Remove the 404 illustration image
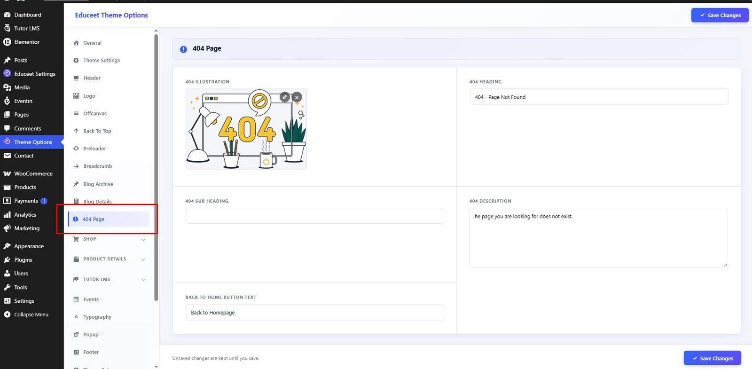Screen dimensions: 752x369 click(x=297, y=97)
